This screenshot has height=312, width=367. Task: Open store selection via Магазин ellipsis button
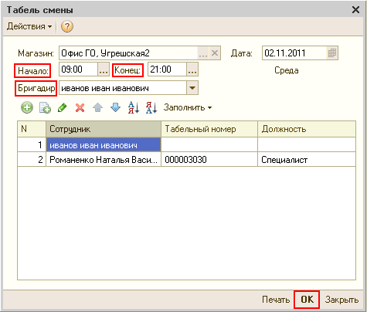(203, 53)
